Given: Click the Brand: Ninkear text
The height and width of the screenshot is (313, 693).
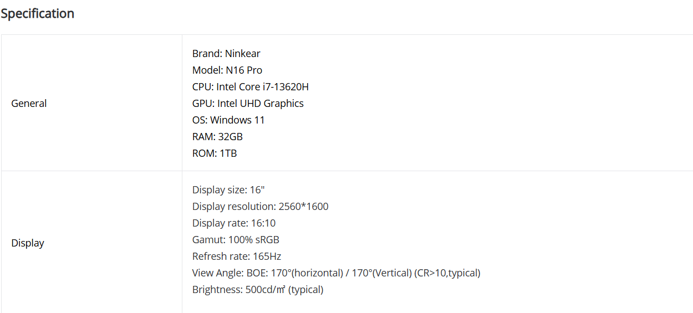Looking at the screenshot, I should pos(226,53).
